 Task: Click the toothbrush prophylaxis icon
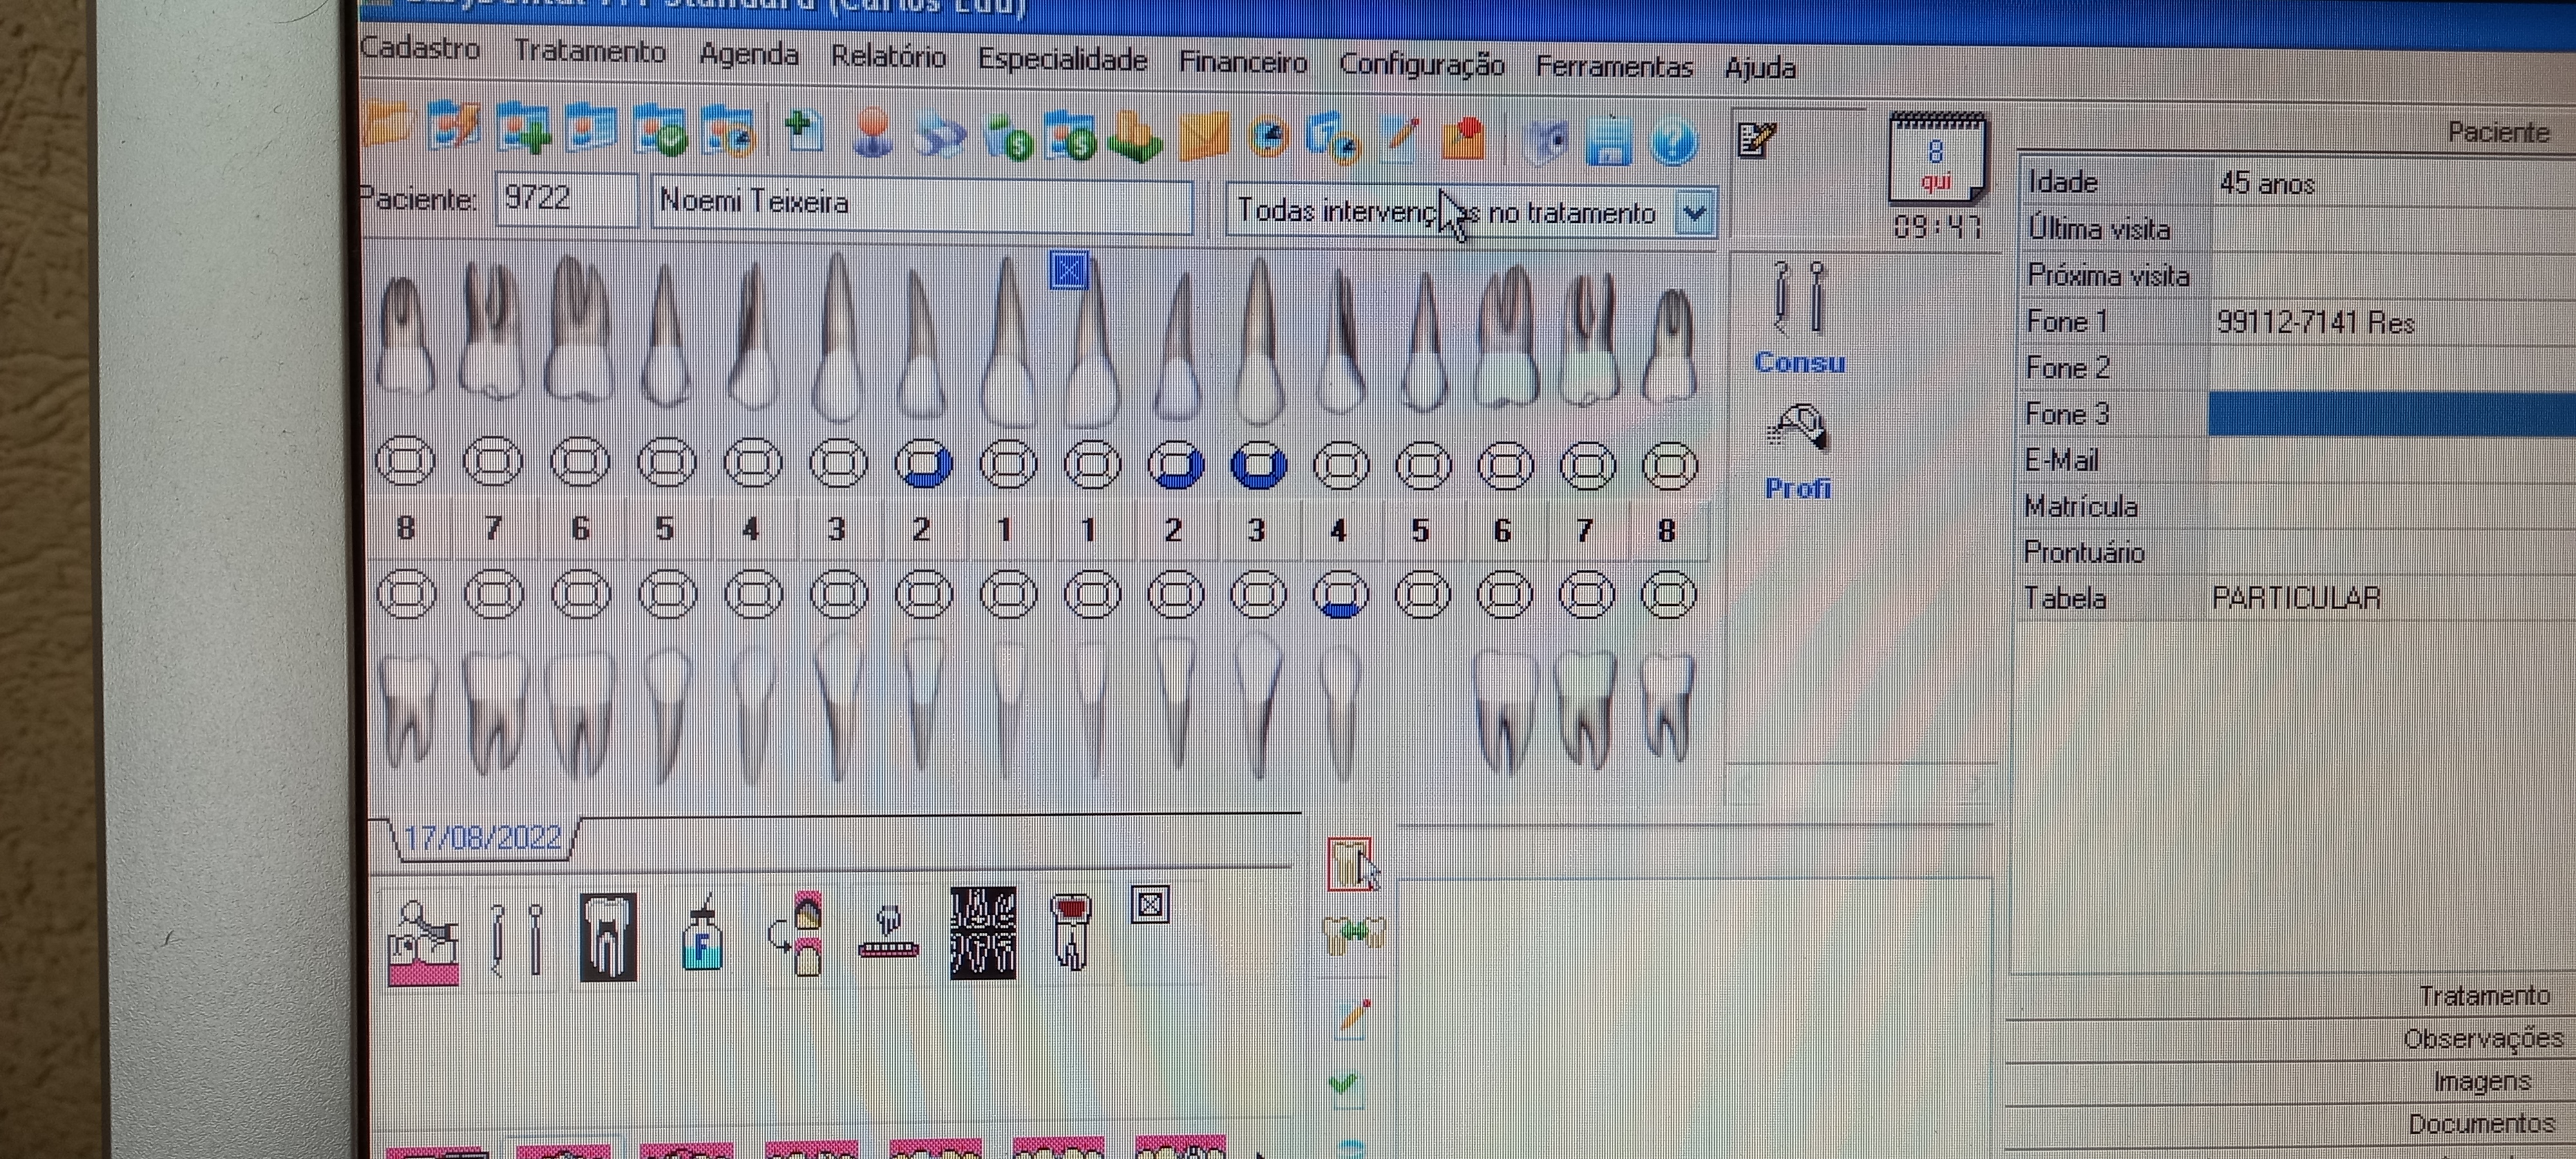click(x=889, y=934)
